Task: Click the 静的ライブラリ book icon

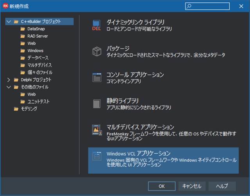Action: point(97,104)
